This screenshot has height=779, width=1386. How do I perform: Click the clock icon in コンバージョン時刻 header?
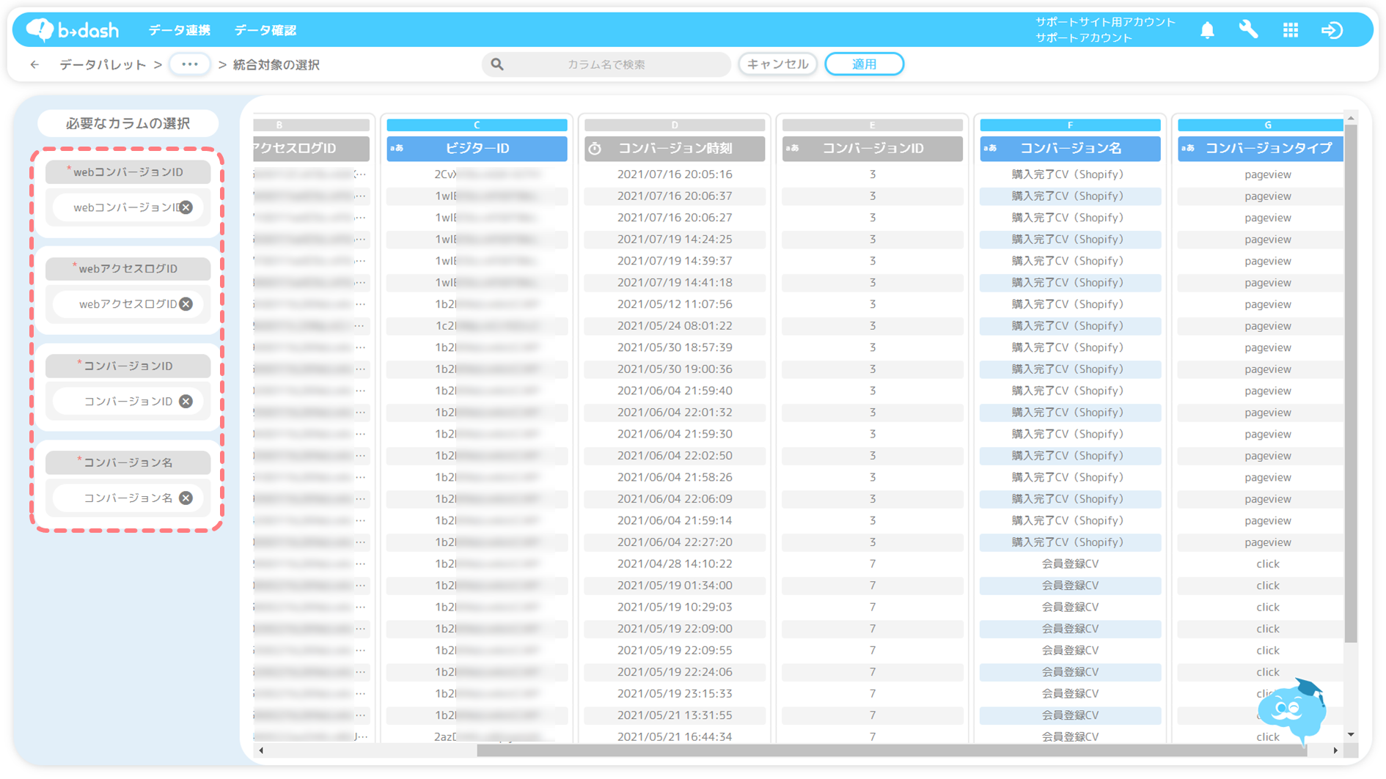(595, 149)
